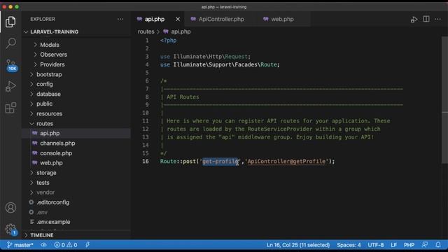Change indentation via Spaces: 4
Screen dimensions: 448x252
pyautogui.click(x=349, y=245)
